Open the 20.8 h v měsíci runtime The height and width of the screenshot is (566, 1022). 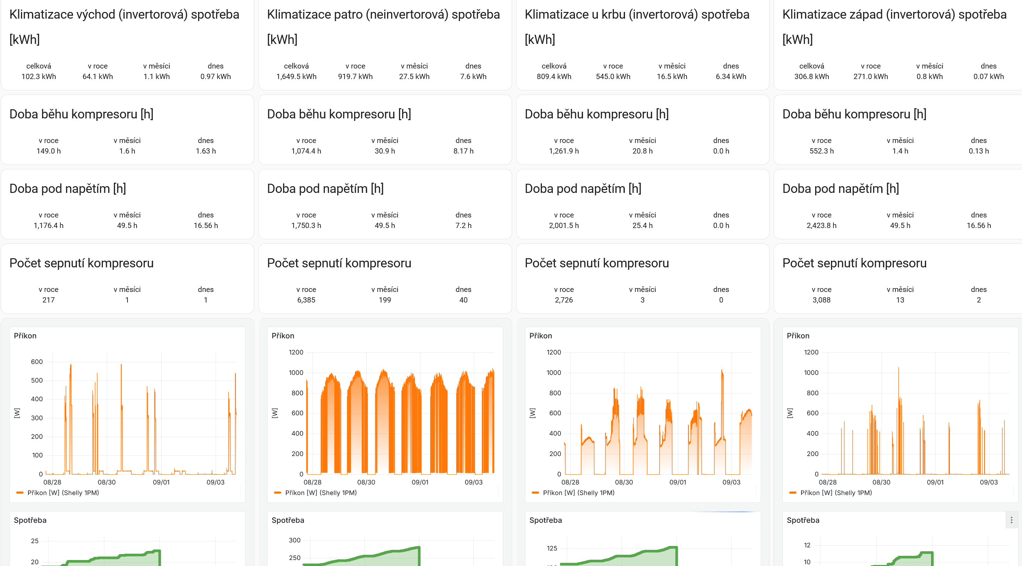tap(642, 151)
